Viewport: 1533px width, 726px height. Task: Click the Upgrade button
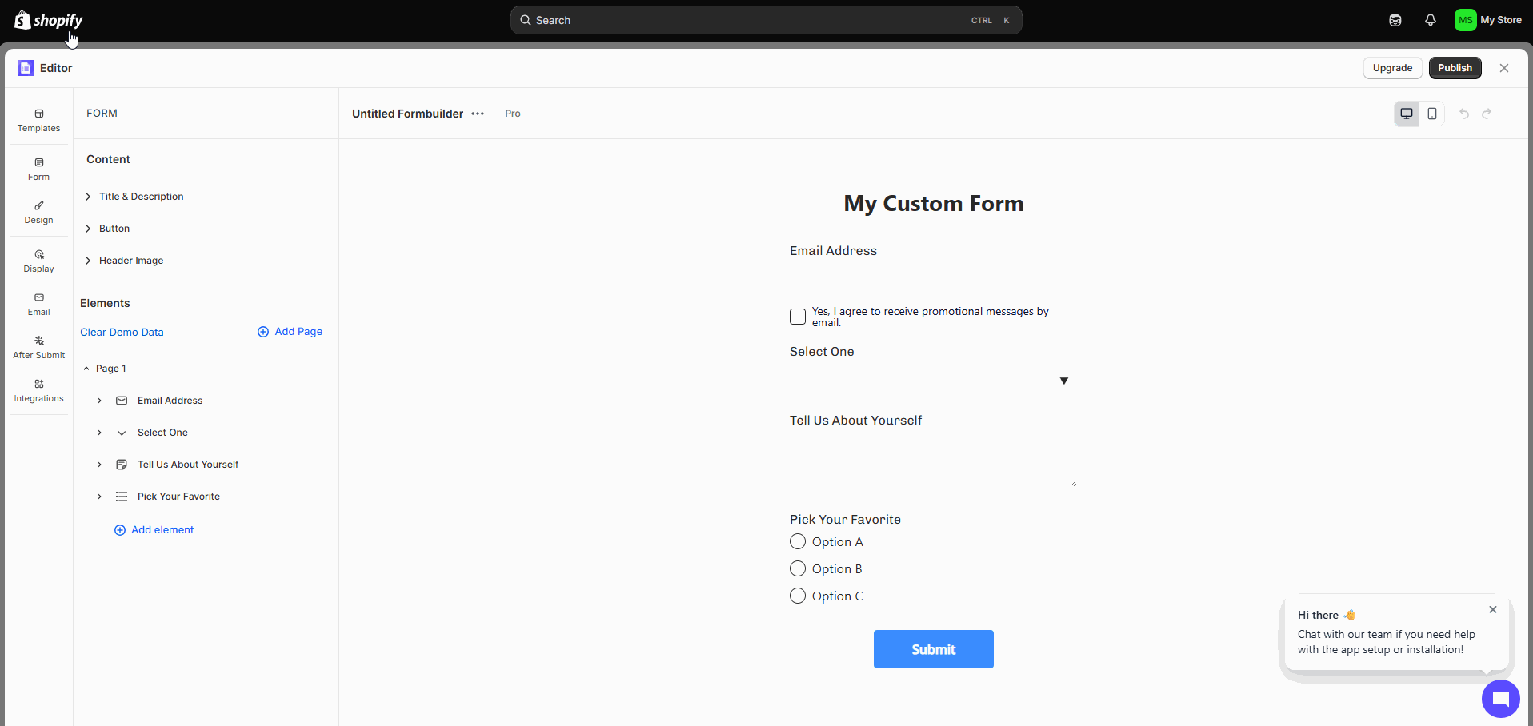1392,68
